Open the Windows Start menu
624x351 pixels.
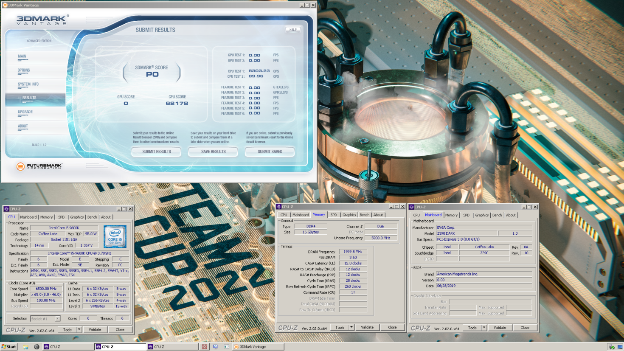click(9, 347)
